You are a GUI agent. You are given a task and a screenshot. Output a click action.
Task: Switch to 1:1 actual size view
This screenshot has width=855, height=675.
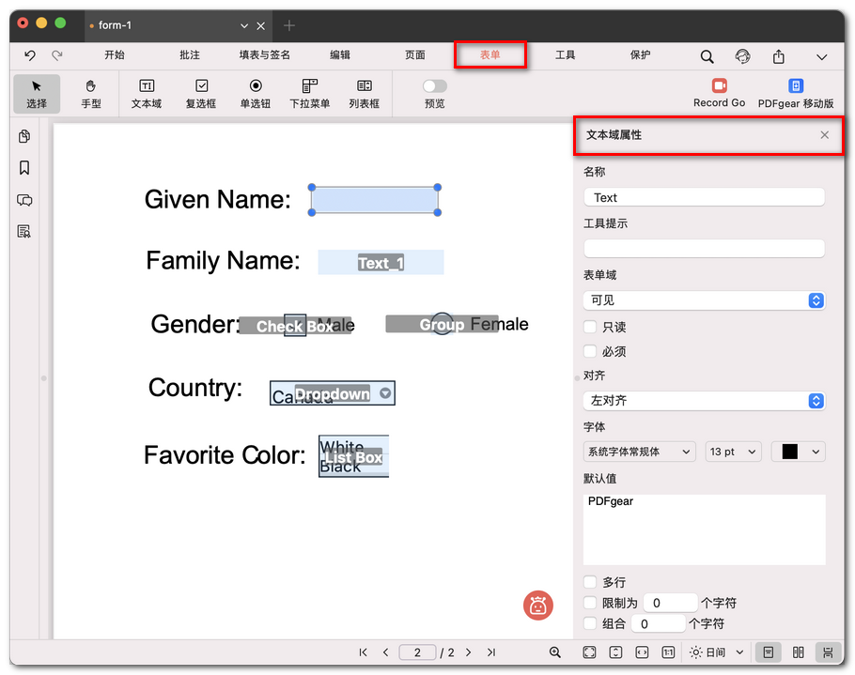(x=665, y=652)
